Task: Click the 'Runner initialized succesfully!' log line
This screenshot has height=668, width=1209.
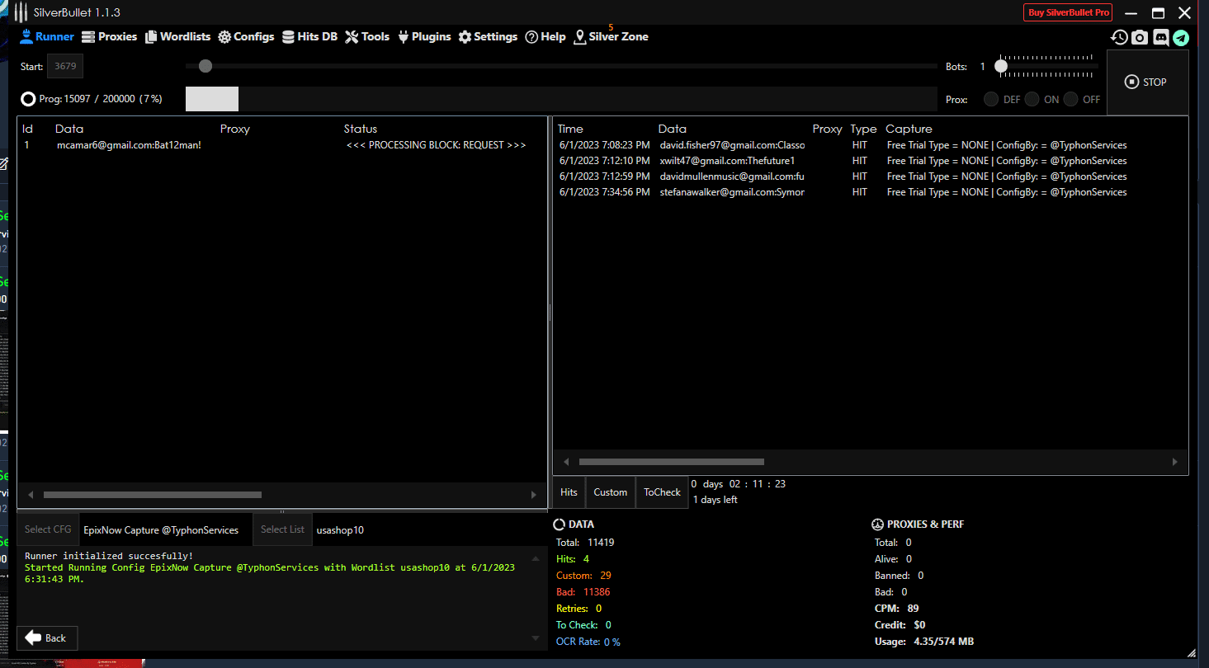Action: click(x=109, y=556)
